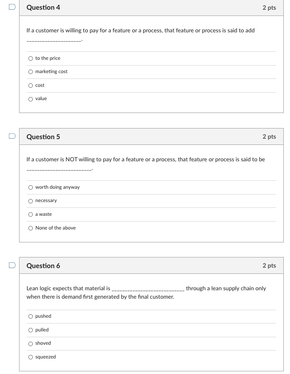This screenshot has width=290, height=374.
Task: Select the 'value' answer in Question 4
Action: (x=31, y=98)
